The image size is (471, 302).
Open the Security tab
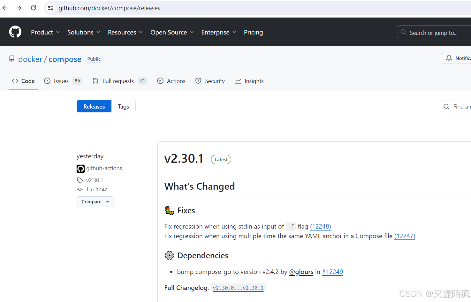[210, 81]
